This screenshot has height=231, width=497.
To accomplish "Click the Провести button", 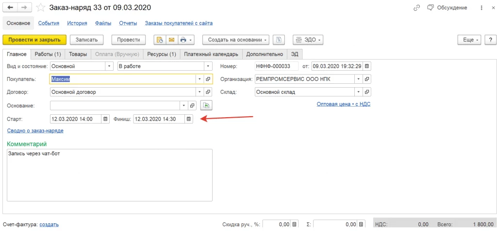I will (128, 40).
